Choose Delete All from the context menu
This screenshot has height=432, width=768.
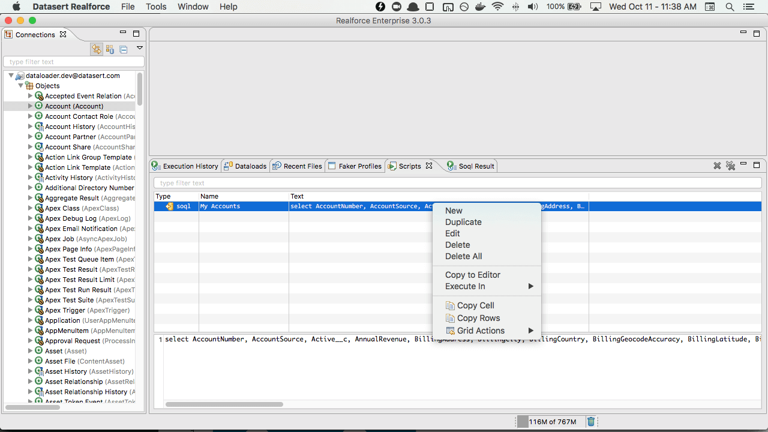[487, 256]
